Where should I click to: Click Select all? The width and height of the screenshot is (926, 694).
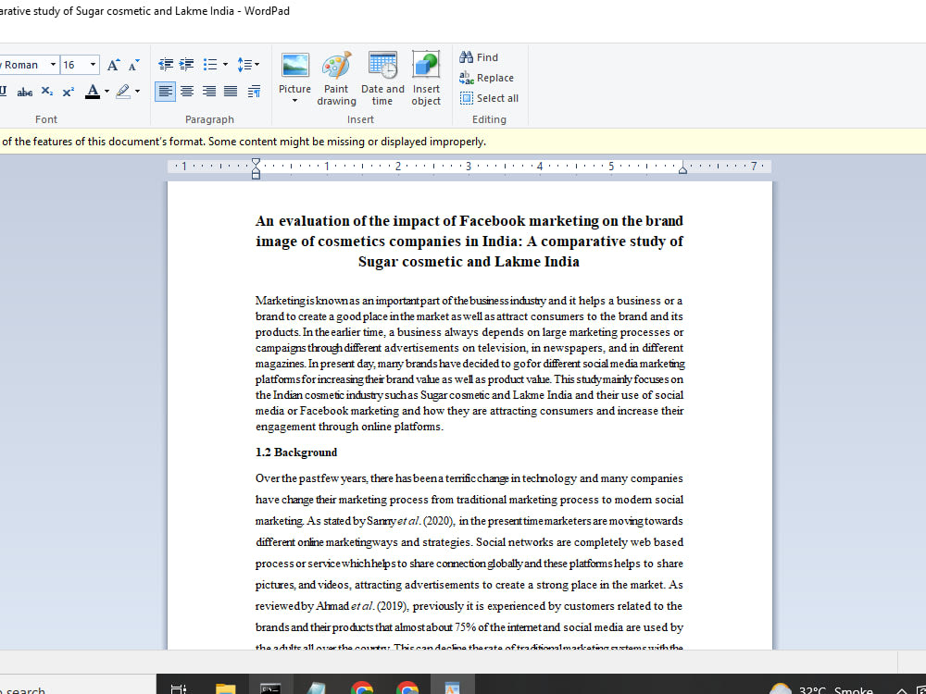tap(490, 99)
